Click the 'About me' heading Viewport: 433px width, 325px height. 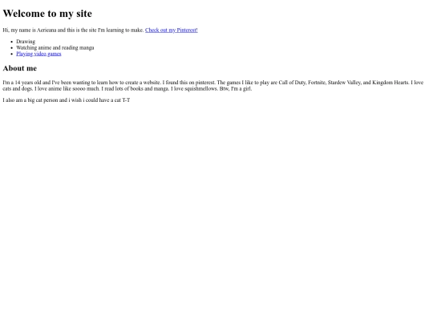click(x=20, y=68)
